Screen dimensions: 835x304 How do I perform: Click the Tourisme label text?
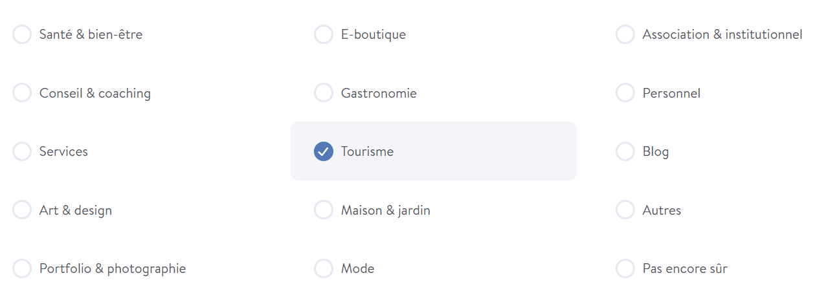[367, 151]
